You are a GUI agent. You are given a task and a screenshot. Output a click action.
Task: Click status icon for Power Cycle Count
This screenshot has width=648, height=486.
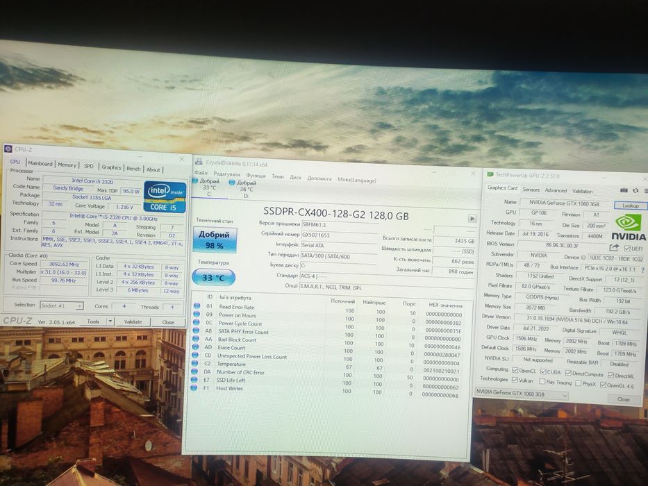pos(196,322)
